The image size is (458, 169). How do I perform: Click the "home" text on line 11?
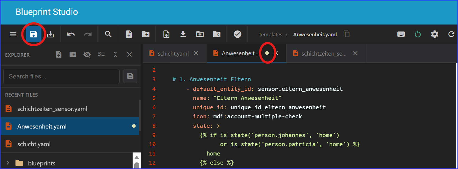pos(213,154)
